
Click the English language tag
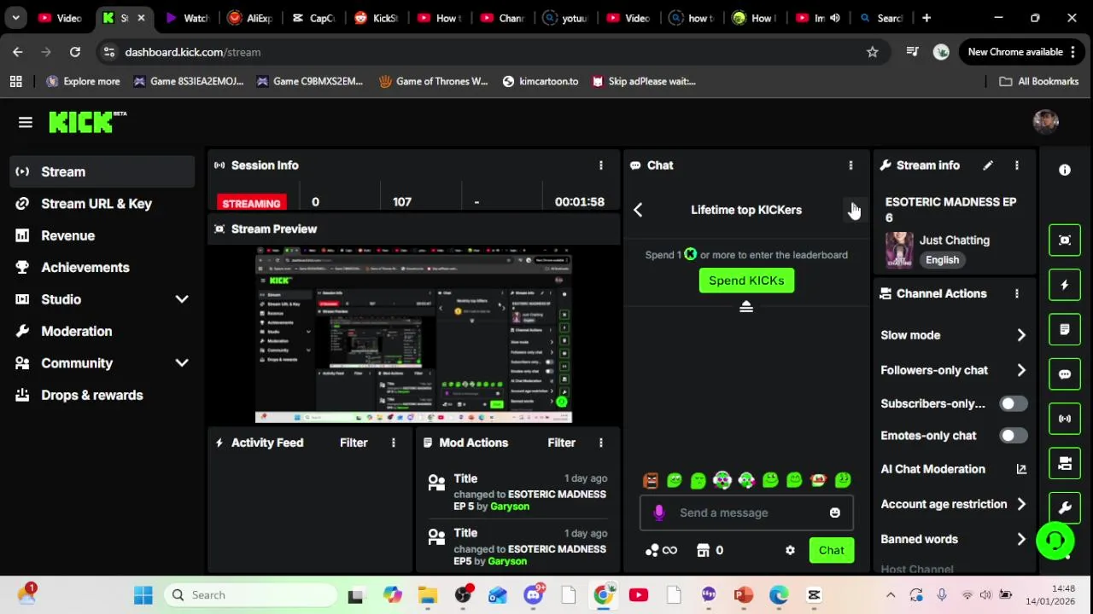pyautogui.click(x=943, y=260)
